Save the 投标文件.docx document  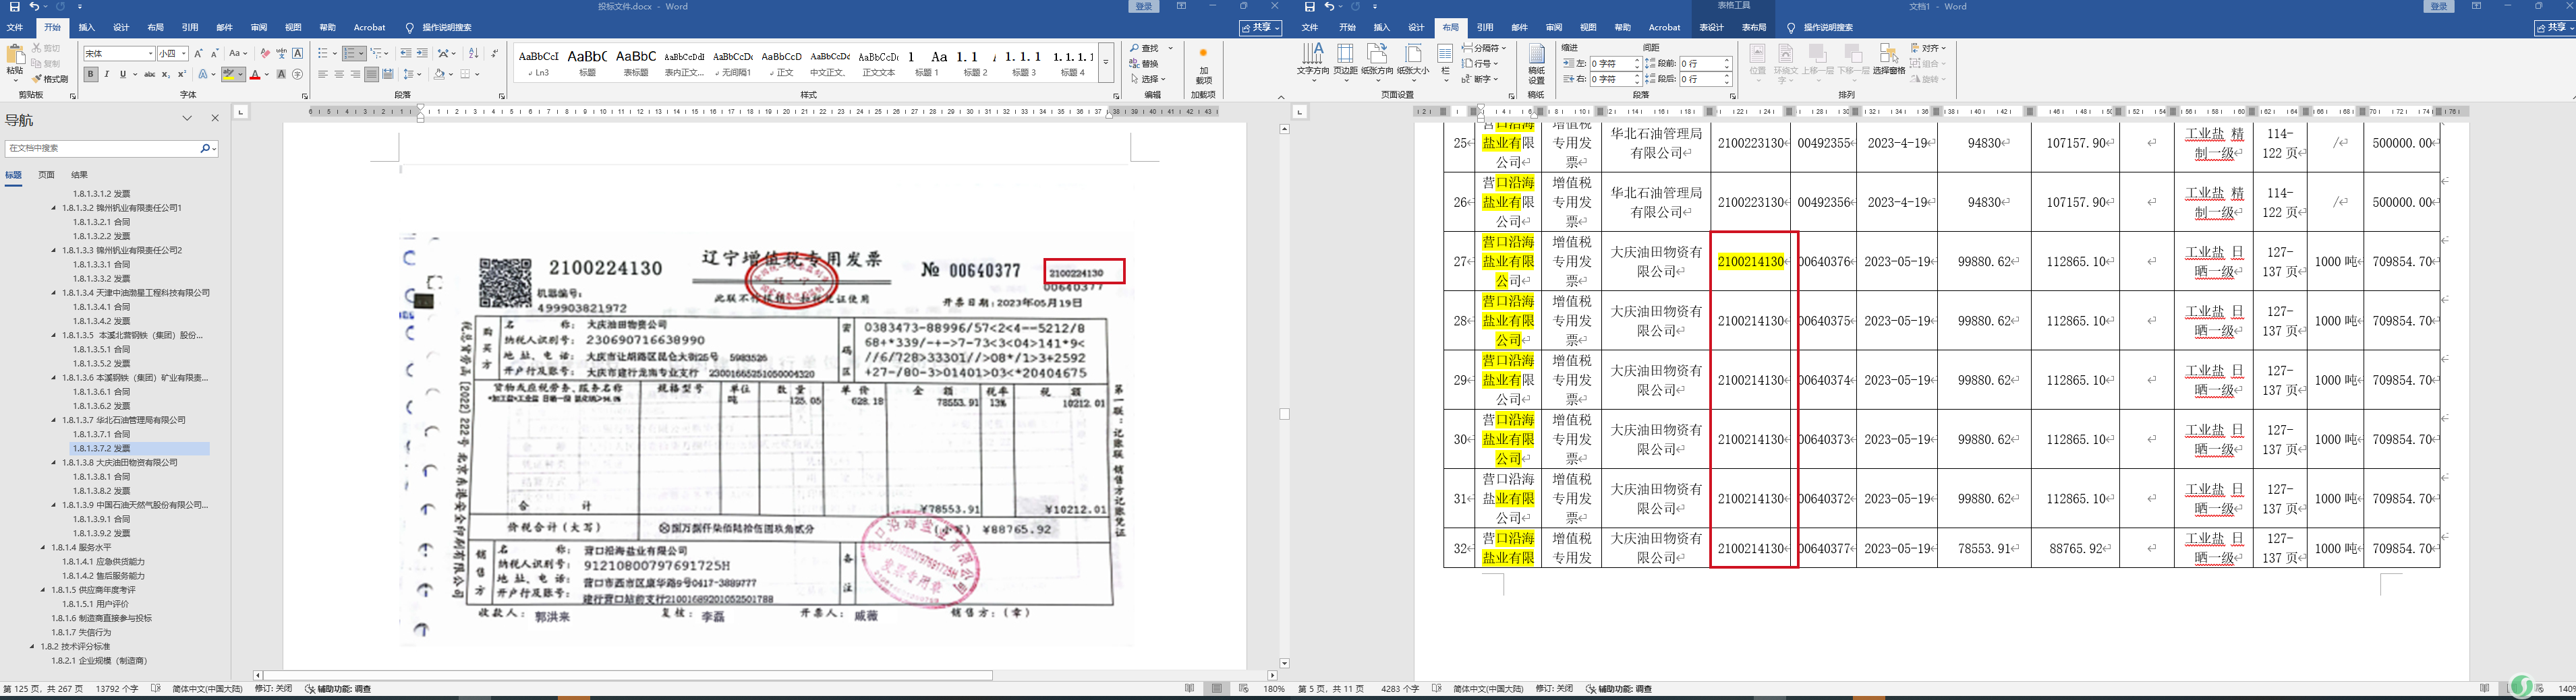14,7
